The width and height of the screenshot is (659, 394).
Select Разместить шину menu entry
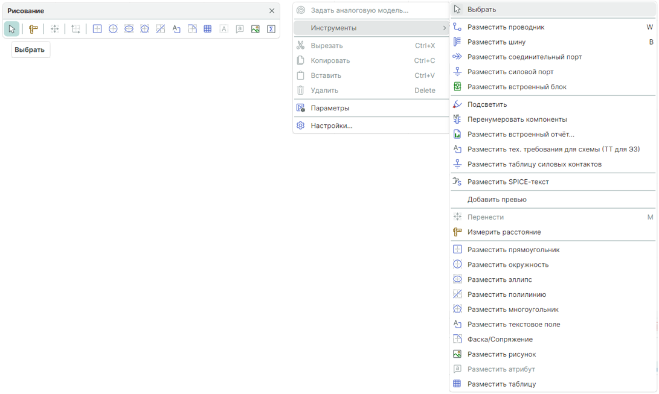(x=496, y=42)
